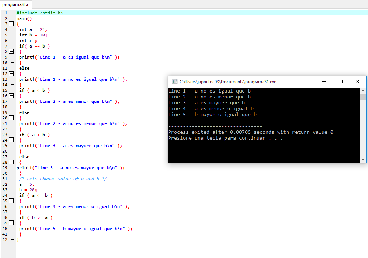Click the 'main()' text on line 2
Viewport: 368px width, 258px height.
pyautogui.click(x=24, y=18)
